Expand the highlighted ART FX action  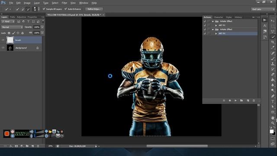tap(216, 33)
